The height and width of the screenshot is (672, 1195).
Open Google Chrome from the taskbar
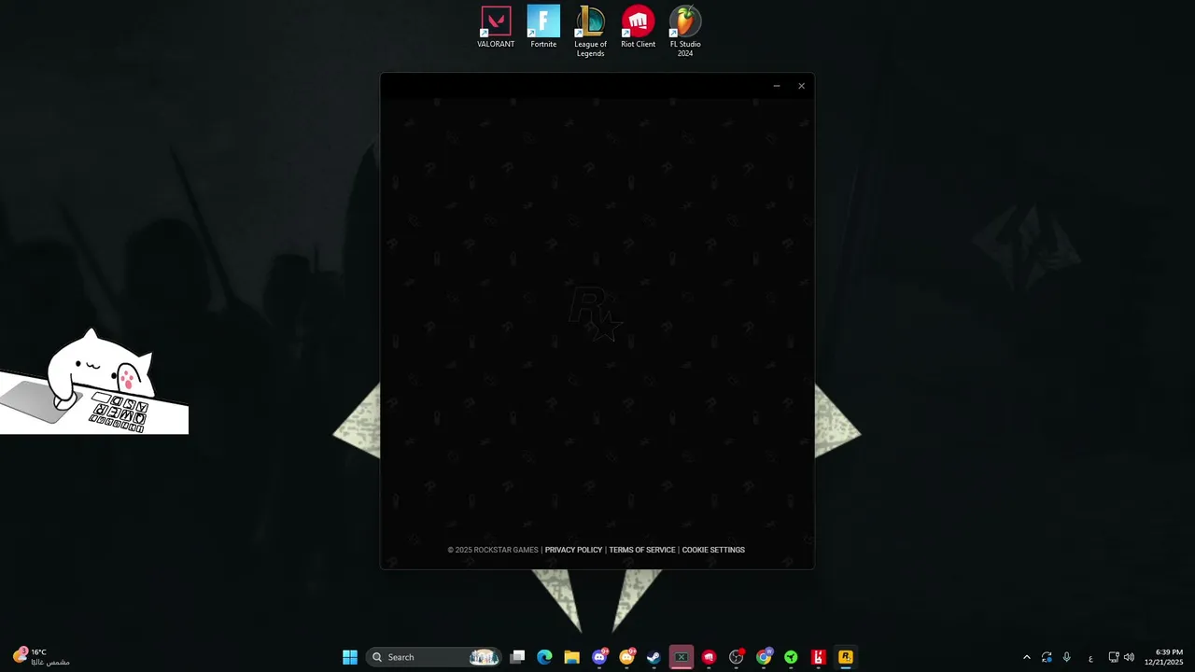(x=764, y=657)
